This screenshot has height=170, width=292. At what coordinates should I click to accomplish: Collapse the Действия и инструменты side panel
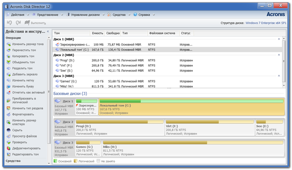point(48,32)
